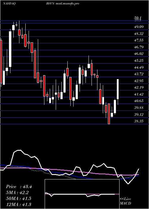The height and width of the screenshot is (209, 149).
Task: Click the 48.32 price axis label
Action: pos(139,33)
